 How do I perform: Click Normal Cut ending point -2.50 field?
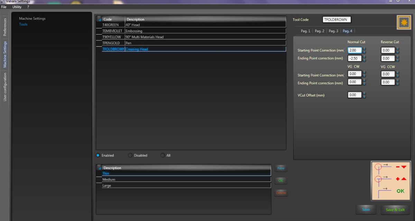pyautogui.click(x=354, y=58)
